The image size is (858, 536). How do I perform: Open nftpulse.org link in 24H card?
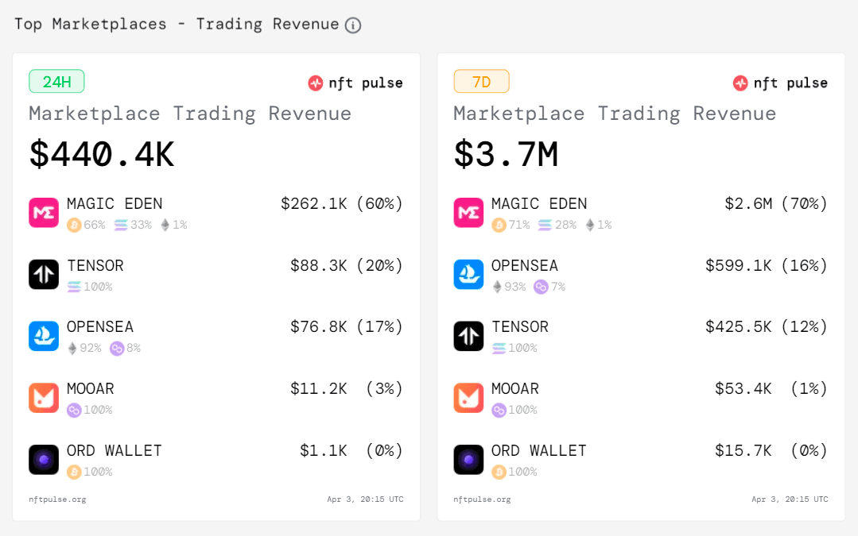[x=57, y=499]
